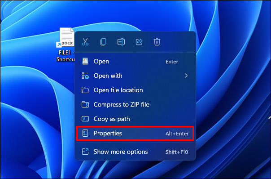Click the Cut scissors icon
This screenshot has height=179, width=271.
85,42
